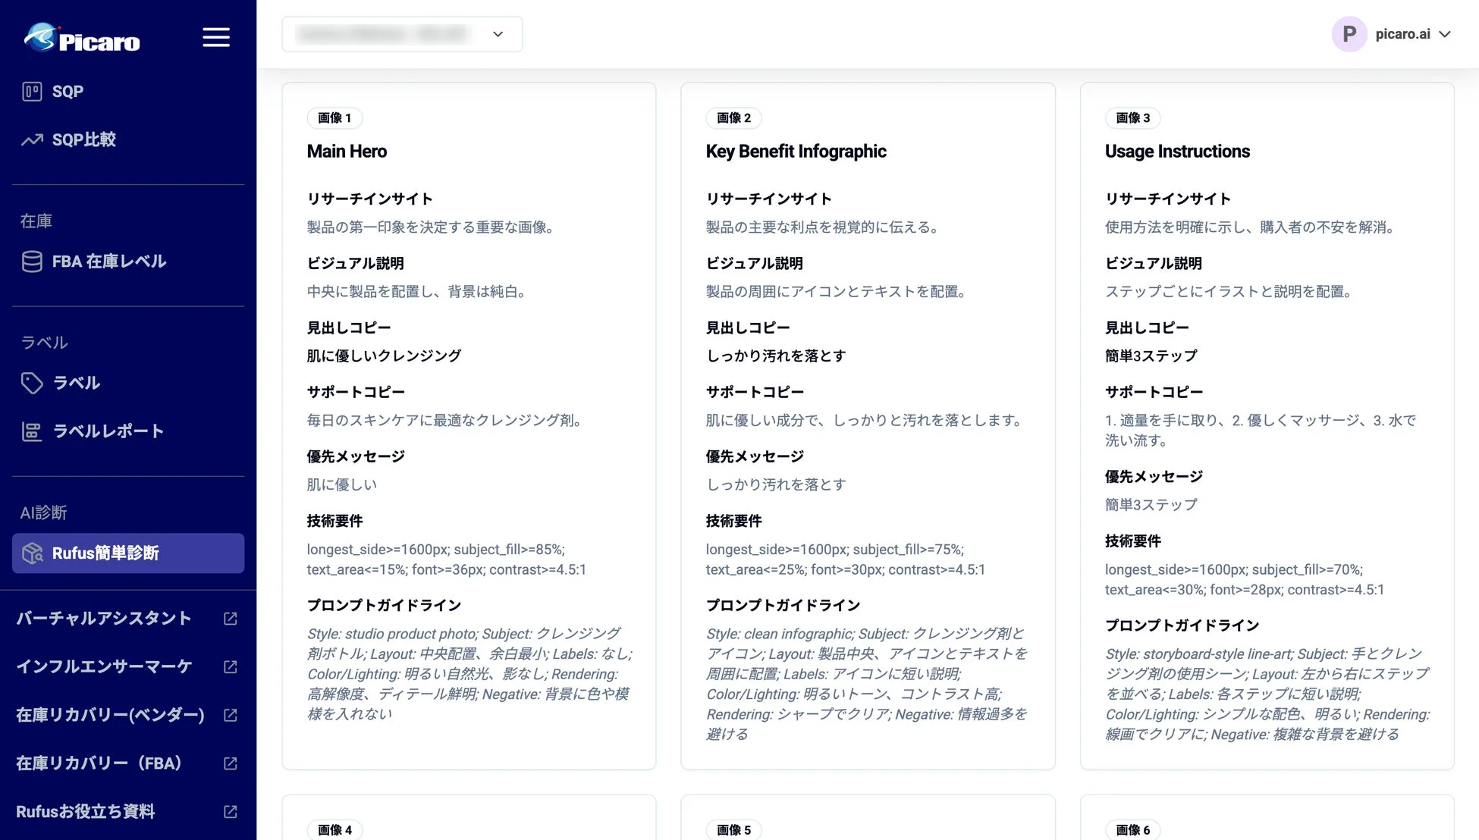This screenshot has height=840, width=1479.
Task: Click the purple P avatar circle
Action: pos(1349,33)
